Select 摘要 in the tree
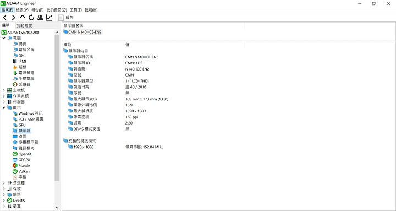The height and width of the screenshot is (211, 396). [x=20, y=44]
